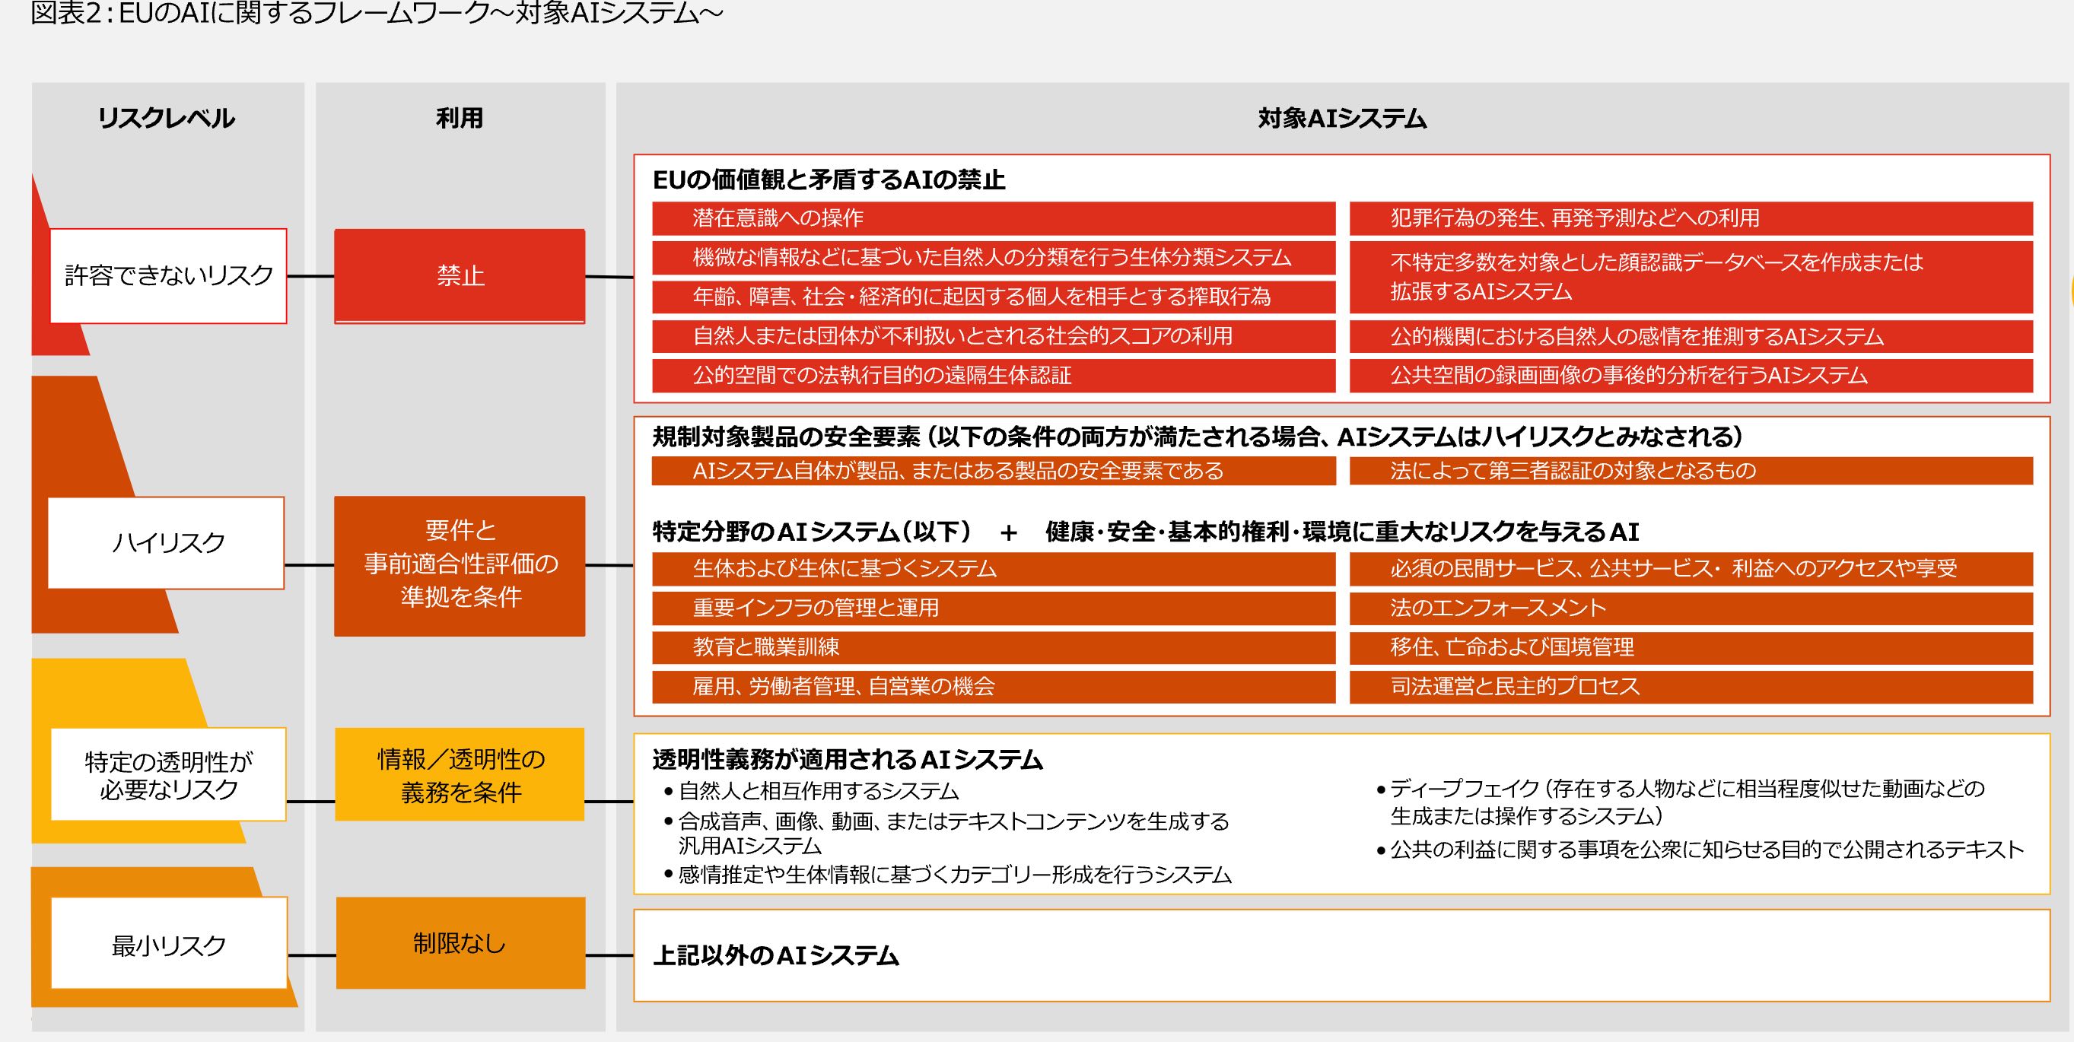Click 上記以外のAIシステム
2074x1042 pixels.
click(x=776, y=956)
